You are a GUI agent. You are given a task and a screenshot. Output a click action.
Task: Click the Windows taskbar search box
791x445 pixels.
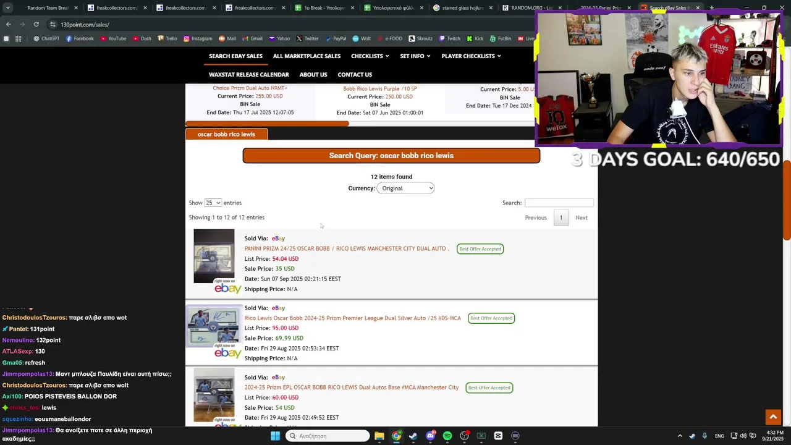(327, 436)
